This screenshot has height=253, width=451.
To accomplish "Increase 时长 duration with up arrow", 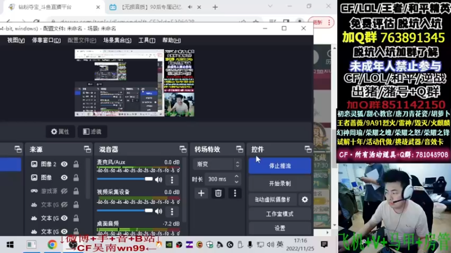I will point(236,177).
